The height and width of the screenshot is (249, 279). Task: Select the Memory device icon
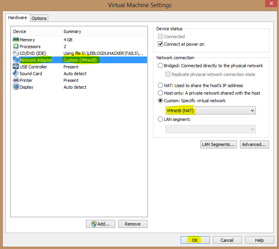(x=16, y=40)
